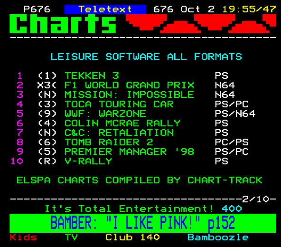Open the cyan Bamboozle link
Screen dimensions: 281x247
218,237
